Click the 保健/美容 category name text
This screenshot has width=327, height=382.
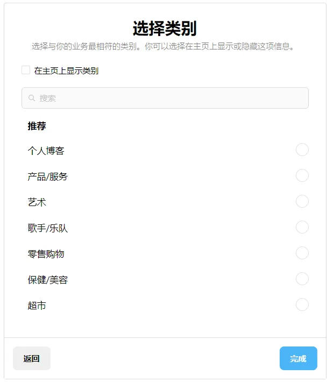coord(48,280)
